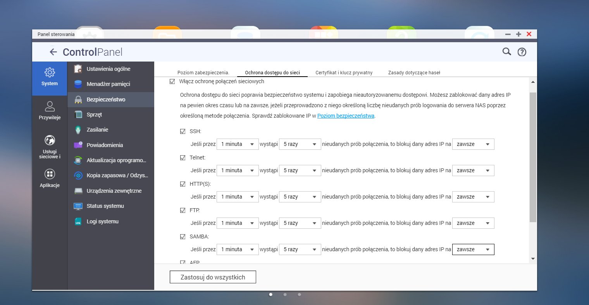Uncheck the HTTP(S) protection checkbox
This screenshot has width=589, height=305.
click(183, 184)
